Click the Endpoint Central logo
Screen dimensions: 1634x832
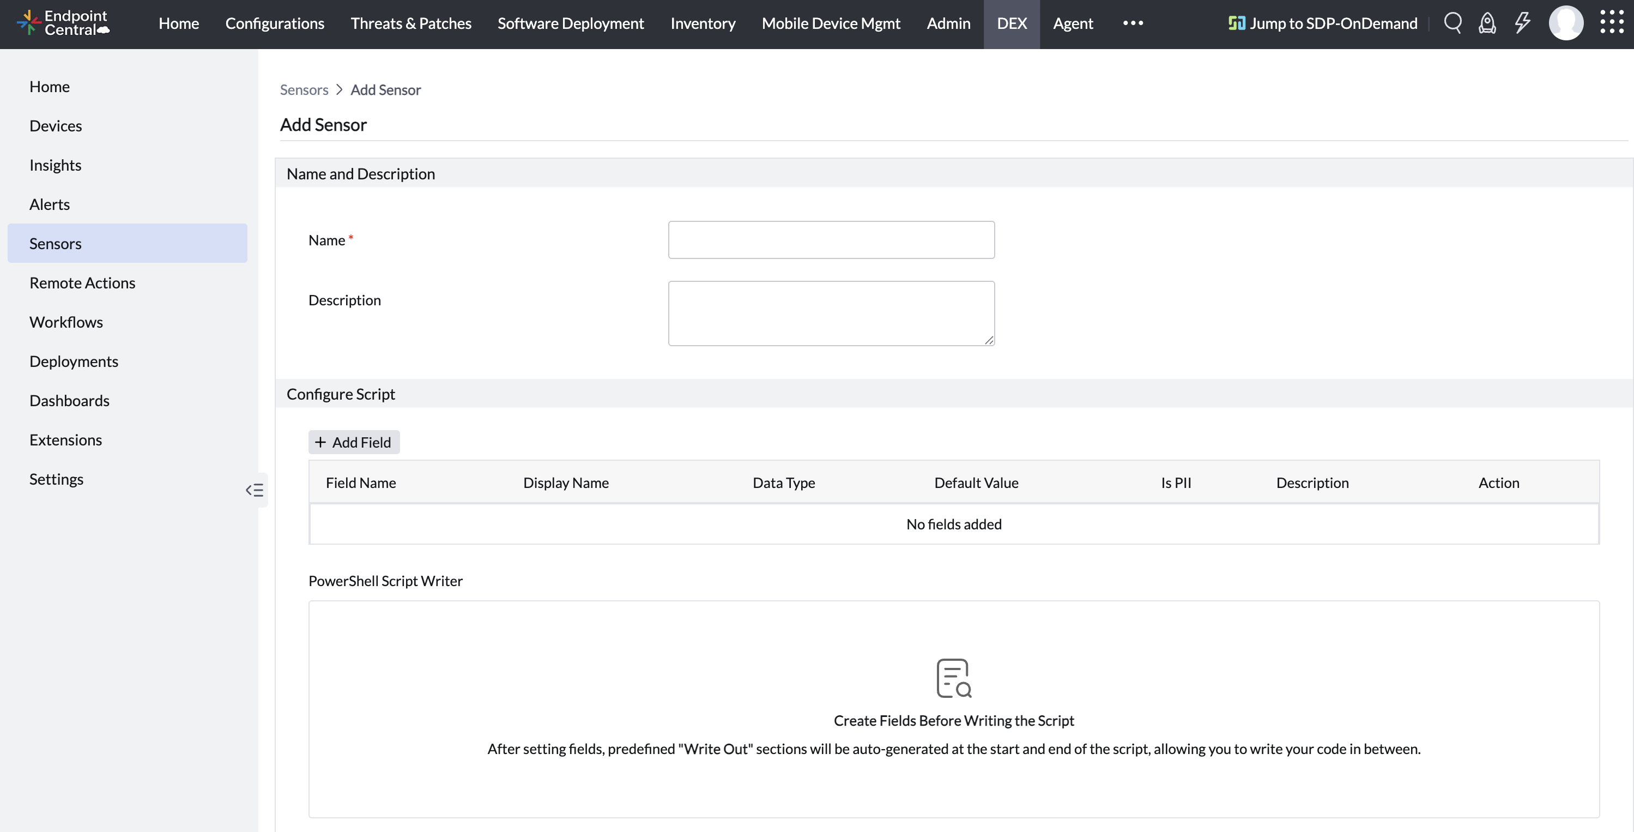(x=63, y=23)
